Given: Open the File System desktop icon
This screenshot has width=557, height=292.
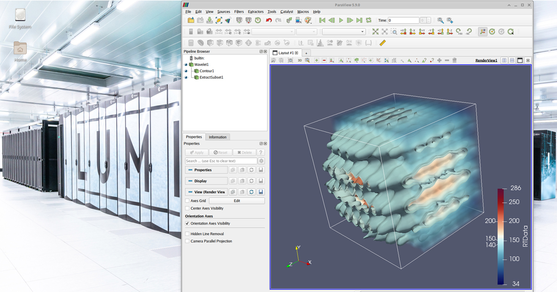Looking at the screenshot, I should [x=20, y=19].
